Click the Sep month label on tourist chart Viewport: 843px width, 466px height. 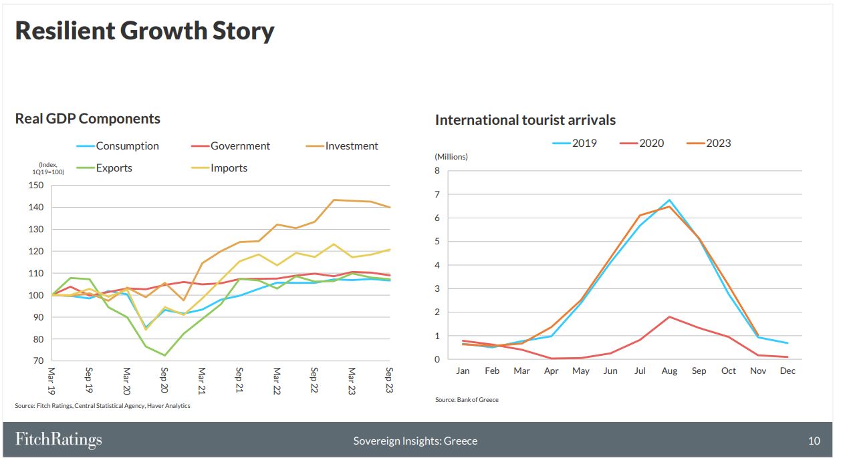coord(699,371)
